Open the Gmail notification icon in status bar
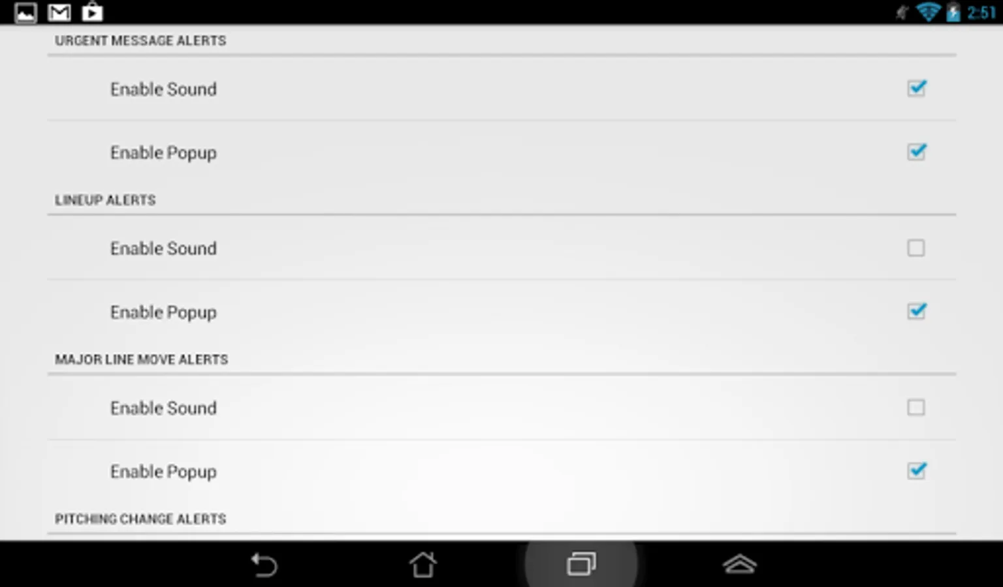 point(59,12)
